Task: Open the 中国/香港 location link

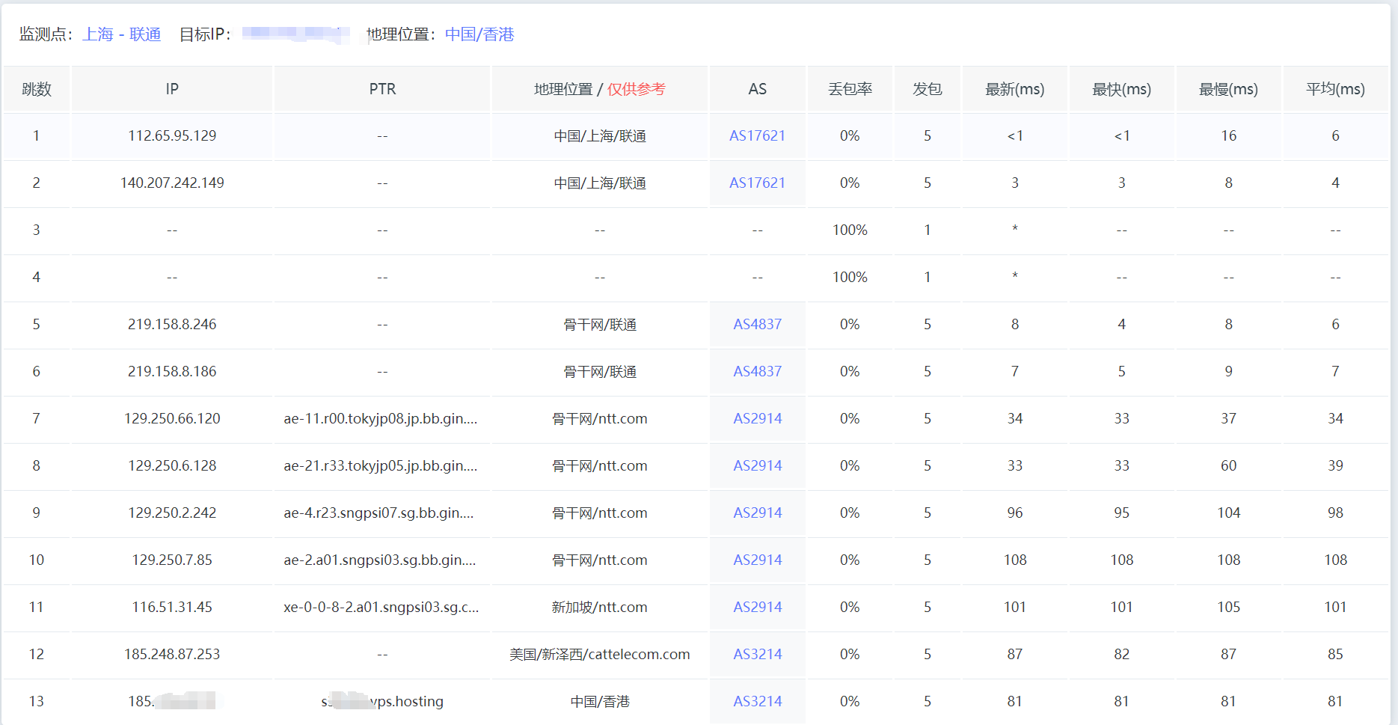Action: coord(479,34)
